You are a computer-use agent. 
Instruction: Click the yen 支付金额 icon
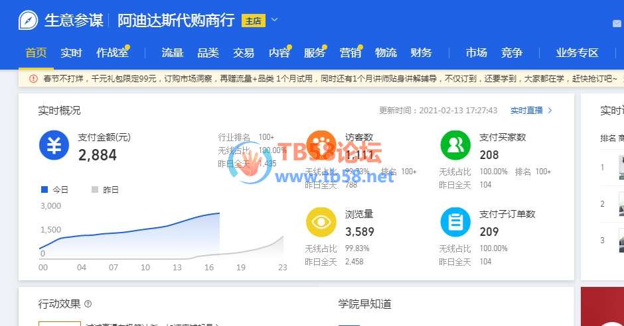54,146
